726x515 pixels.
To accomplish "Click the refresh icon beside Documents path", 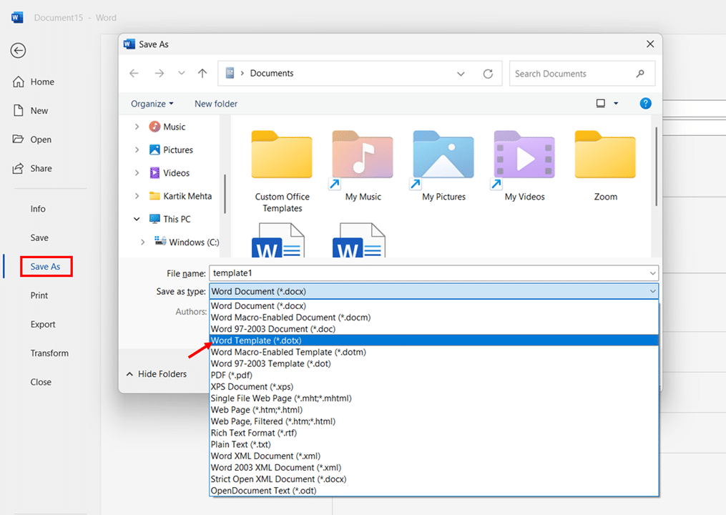I will pos(488,74).
